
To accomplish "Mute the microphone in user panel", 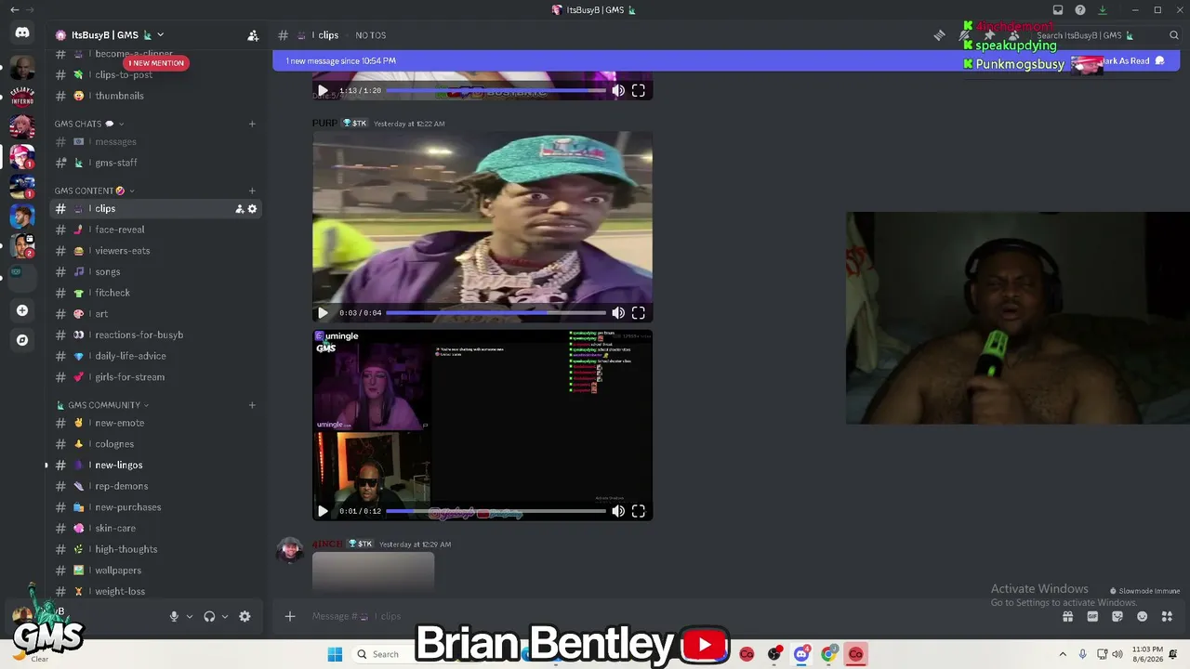I will (174, 616).
